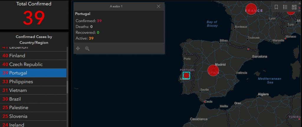Click the red circle over Spain
Image resolution: width=302 pixels, height=127 pixels.
(213, 70)
